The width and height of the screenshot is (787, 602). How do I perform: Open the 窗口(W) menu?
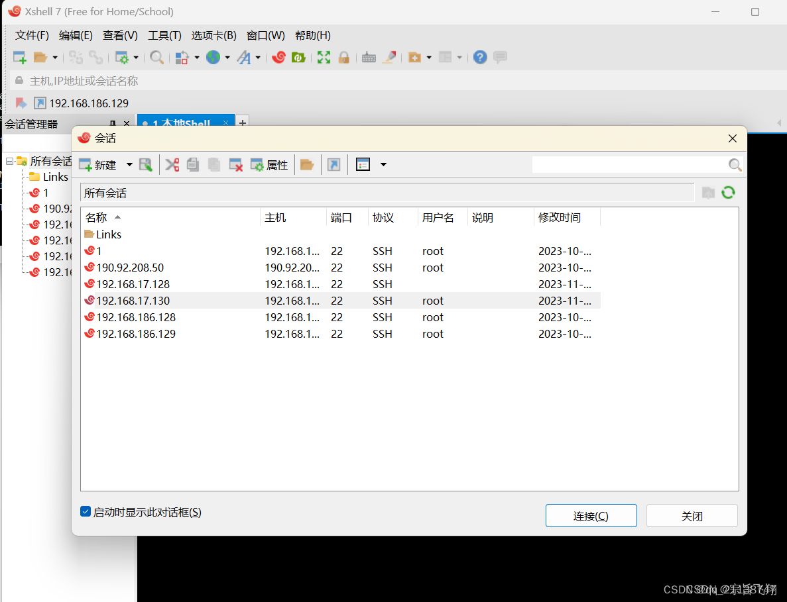pos(265,35)
